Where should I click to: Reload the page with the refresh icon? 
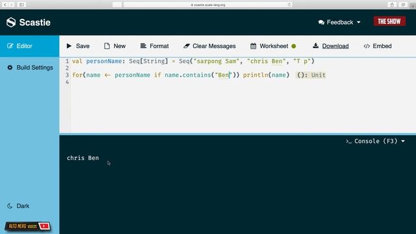[289, 5]
